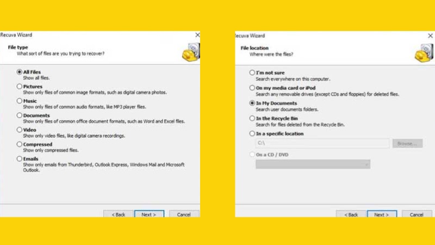Screen dimensions: 435x245
Task: Close the File type wizard window
Action: point(197,35)
